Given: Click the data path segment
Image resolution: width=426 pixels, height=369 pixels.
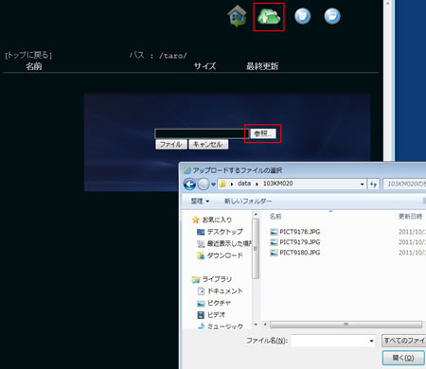Looking at the screenshot, I should (244, 184).
